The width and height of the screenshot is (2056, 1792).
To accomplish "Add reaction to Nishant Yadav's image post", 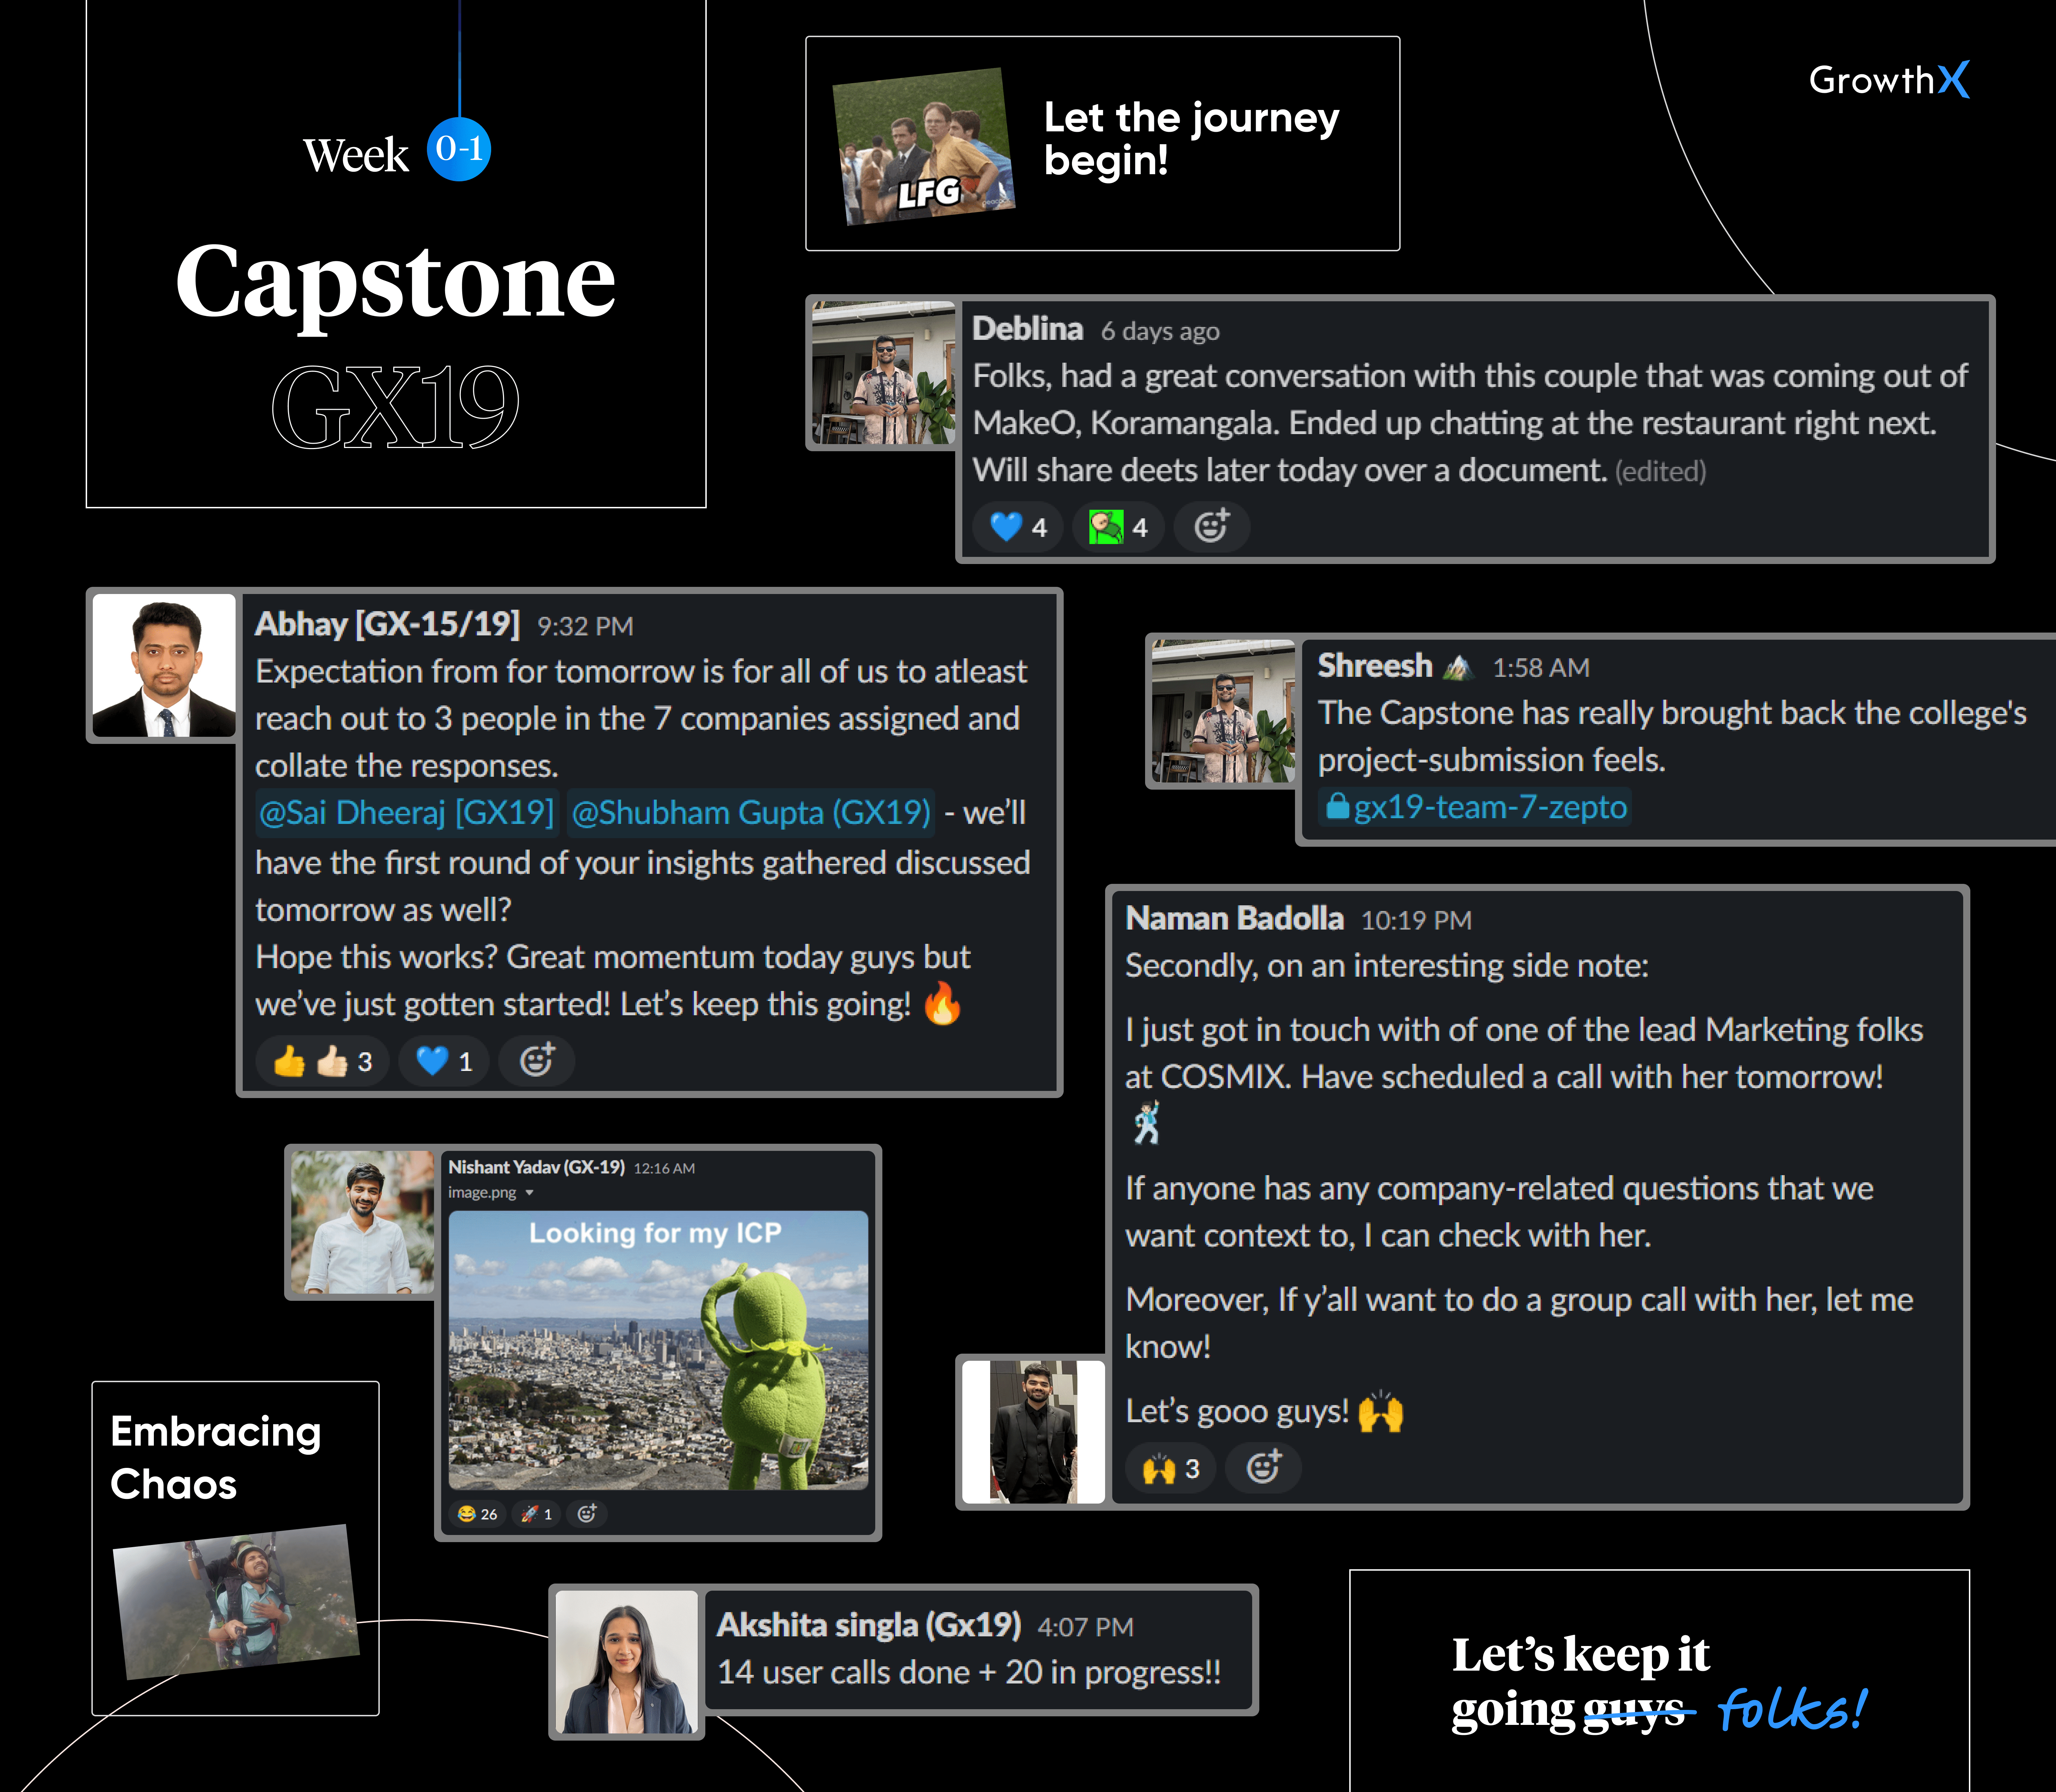I will 587,1513.
